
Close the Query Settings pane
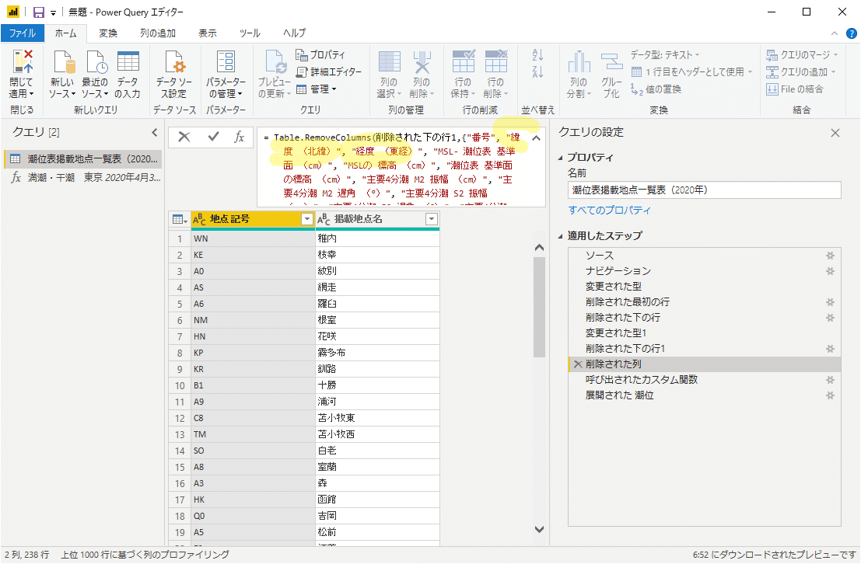click(835, 133)
